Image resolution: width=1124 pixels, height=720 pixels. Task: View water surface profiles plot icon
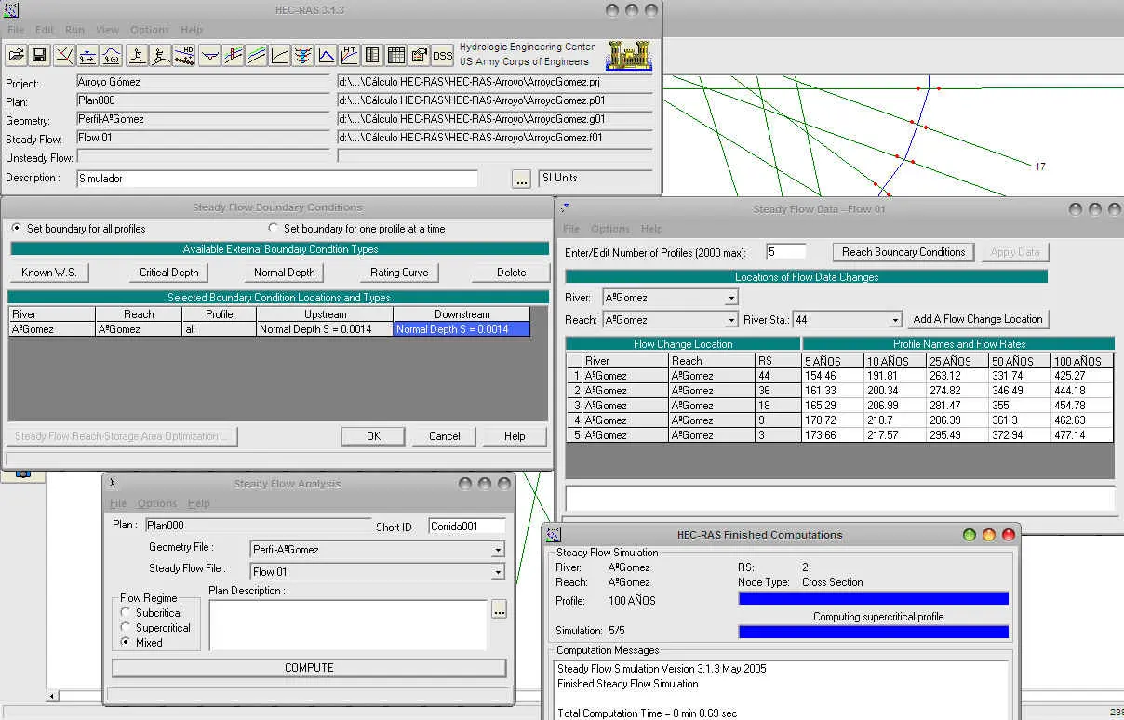tap(233, 55)
